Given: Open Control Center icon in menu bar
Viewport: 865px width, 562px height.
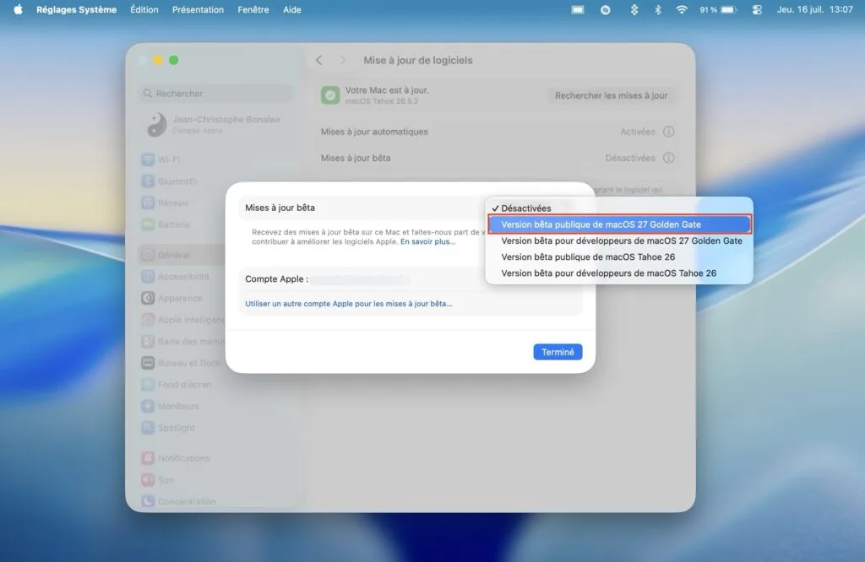Looking at the screenshot, I should pos(758,9).
